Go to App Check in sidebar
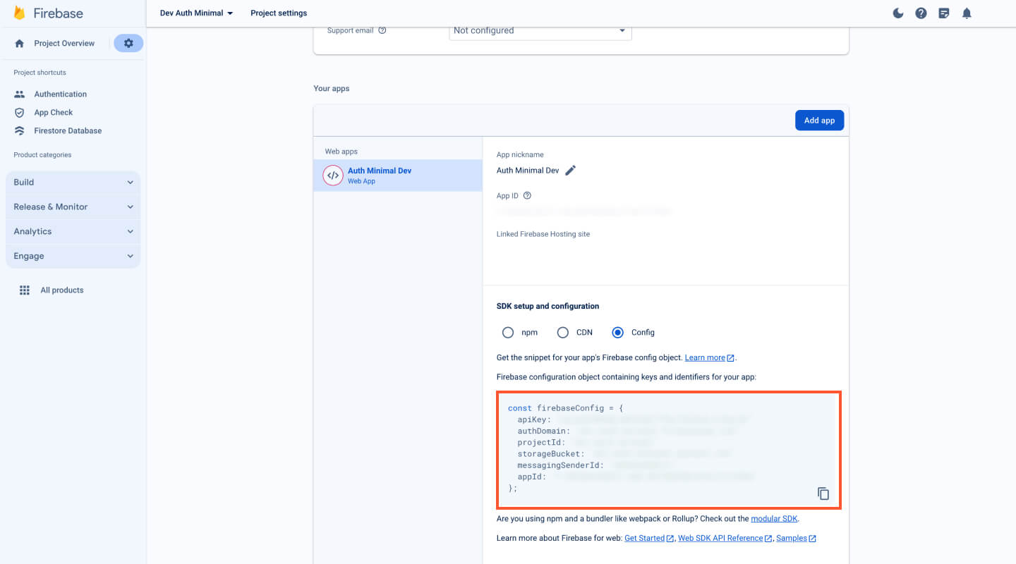The height and width of the screenshot is (564, 1016). [x=54, y=112]
